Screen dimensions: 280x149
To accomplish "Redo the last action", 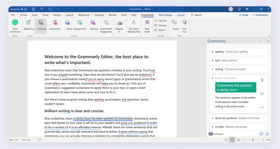I will tap(50, 9).
